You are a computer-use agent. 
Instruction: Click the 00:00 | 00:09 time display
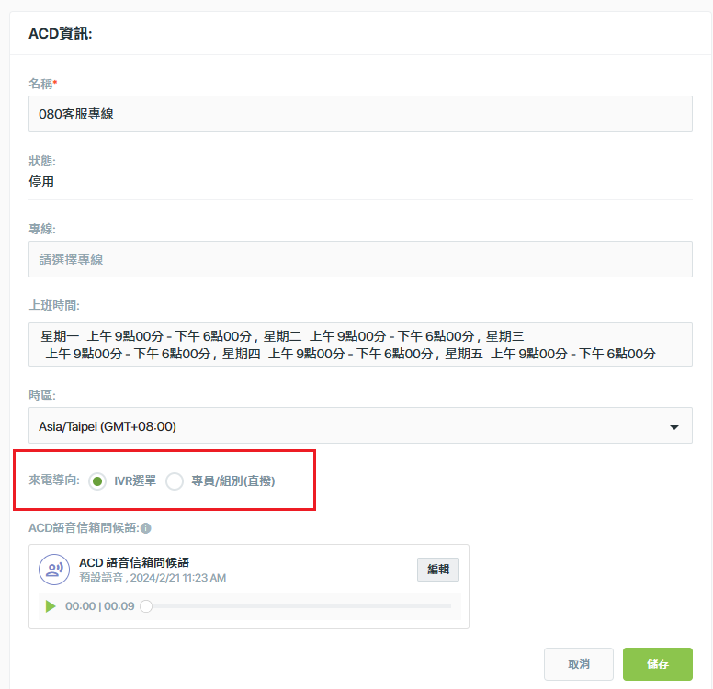click(99, 606)
